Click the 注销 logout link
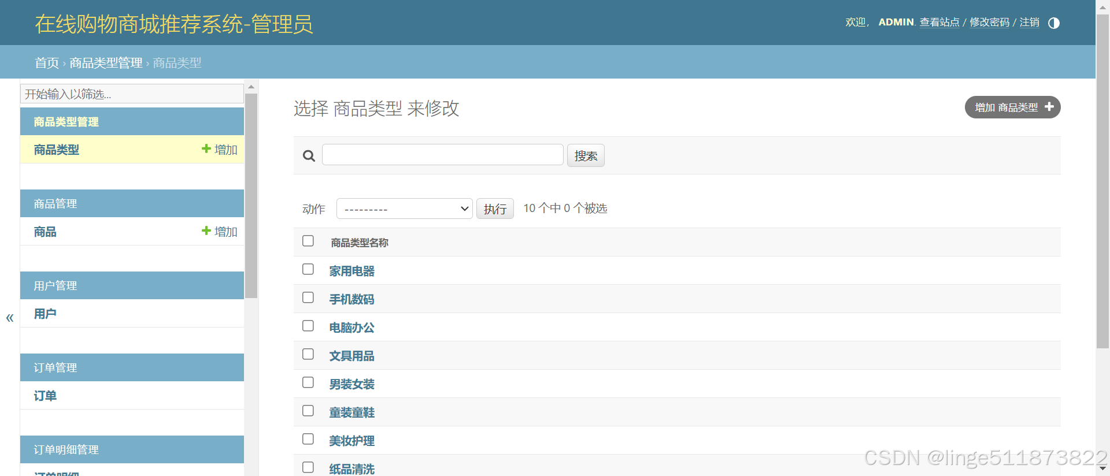Image resolution: width=1110 pixels, height=476 pixels. pos(1029,23)
